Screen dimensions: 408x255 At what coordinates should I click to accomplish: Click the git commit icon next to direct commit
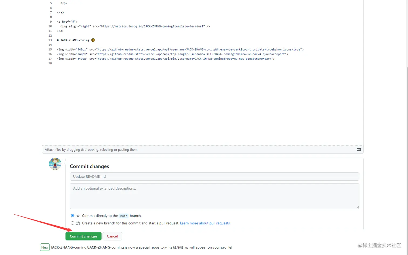pos(78,216)
